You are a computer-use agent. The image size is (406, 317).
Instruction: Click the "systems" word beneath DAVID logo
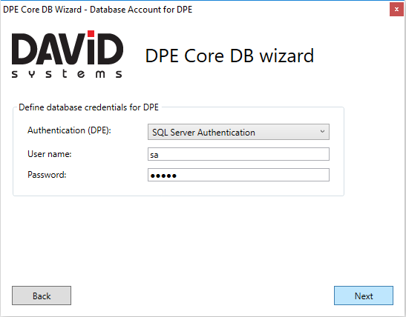[x=67, y=73]
